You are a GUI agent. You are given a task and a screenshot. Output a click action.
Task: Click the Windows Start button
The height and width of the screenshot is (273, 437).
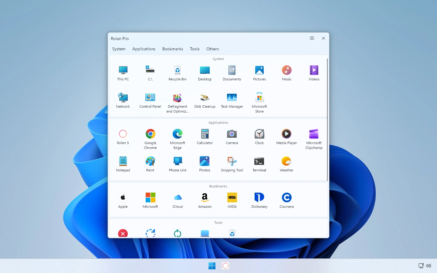pos(212,266)
